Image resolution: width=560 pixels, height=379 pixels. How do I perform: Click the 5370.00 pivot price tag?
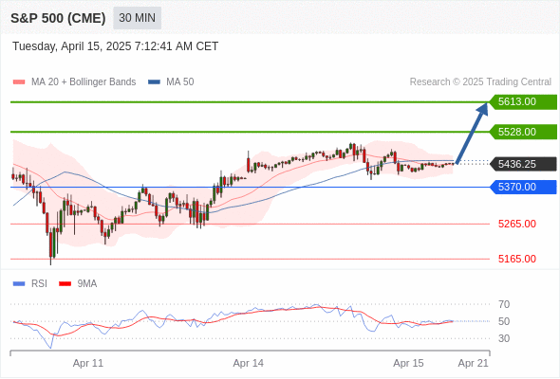click(x=523, y=187)
